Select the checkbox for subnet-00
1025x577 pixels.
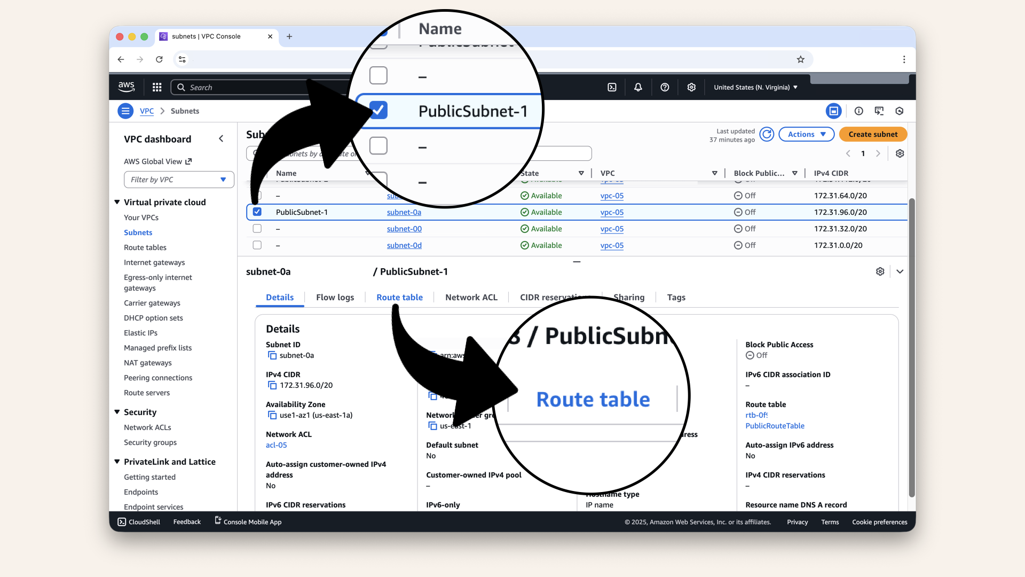257,229
